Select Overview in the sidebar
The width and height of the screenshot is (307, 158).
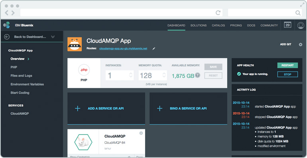[x=18, y=59]
